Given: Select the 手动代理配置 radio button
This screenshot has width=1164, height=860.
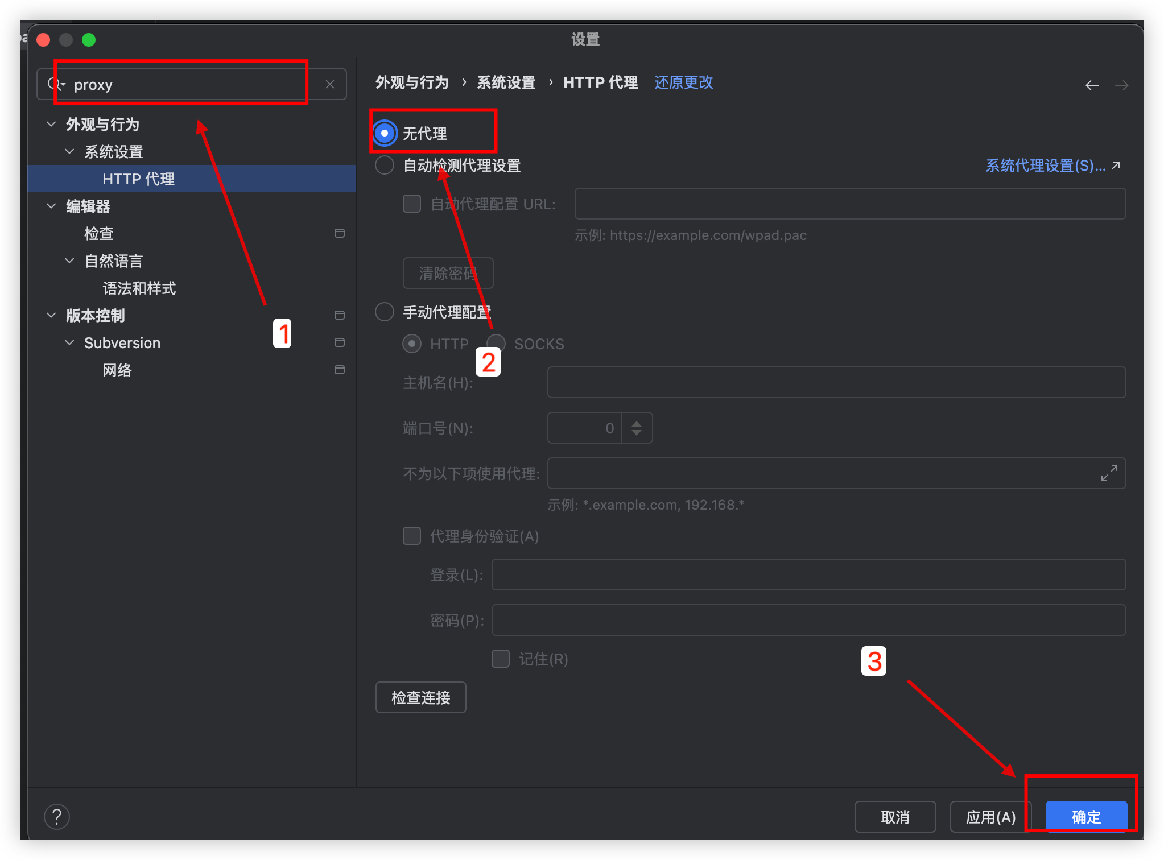Looking at the screenshot, I should tap(385, 312).
